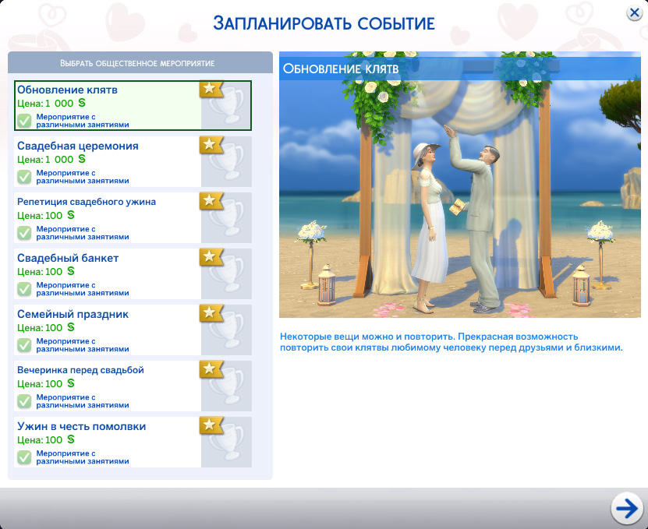
Task: Toggle the green checkmark under Обновление клятв
Action: coord(24,121)
